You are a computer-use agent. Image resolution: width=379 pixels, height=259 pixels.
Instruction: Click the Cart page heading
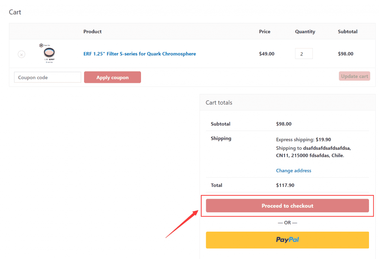[x=15, y=12]
